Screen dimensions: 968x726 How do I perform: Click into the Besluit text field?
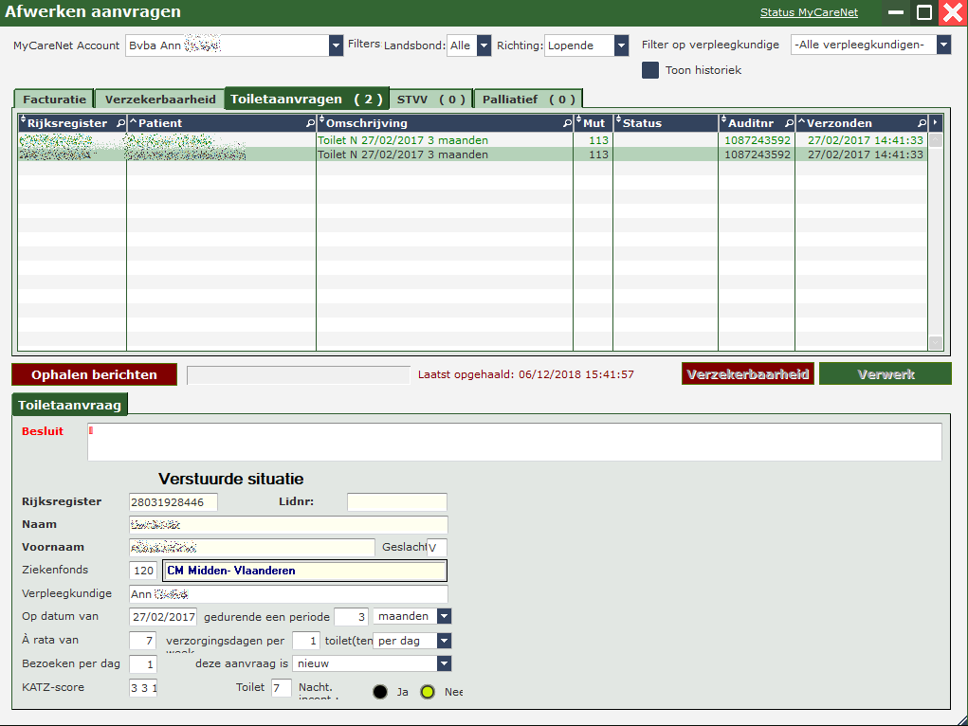pos(514,442)
